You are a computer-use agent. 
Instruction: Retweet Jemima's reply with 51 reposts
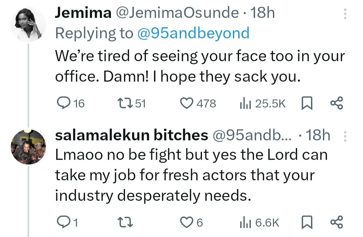point(126,103)
